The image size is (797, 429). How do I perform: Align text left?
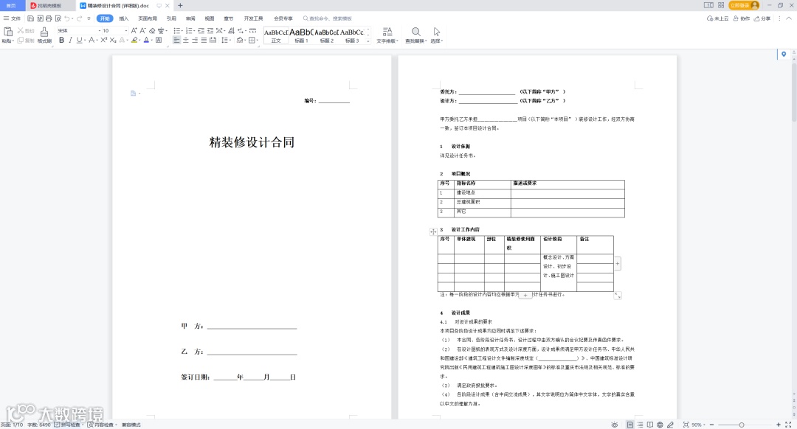(176, 40)
